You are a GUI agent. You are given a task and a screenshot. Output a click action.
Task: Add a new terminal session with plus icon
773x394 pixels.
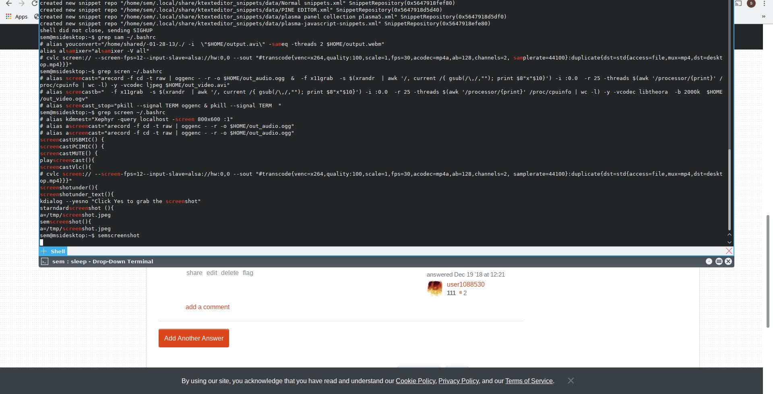tap(44, 251)
